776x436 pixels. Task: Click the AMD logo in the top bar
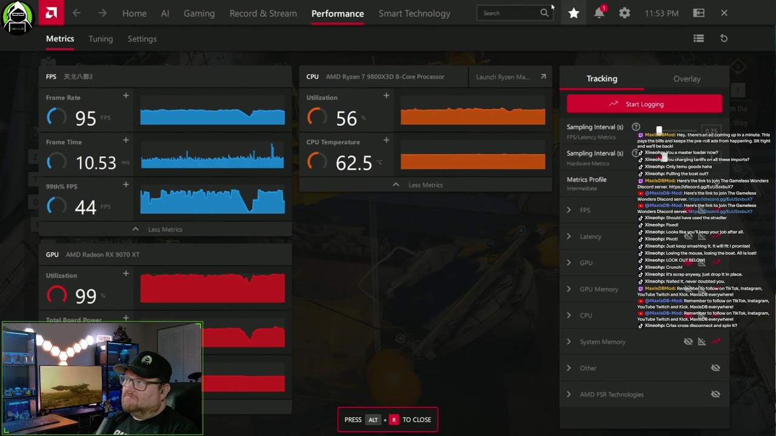tap(51, 13)
